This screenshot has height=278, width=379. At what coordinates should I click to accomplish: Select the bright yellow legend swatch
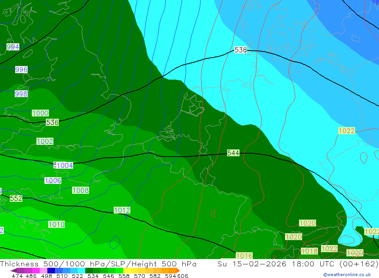(127, 270)
